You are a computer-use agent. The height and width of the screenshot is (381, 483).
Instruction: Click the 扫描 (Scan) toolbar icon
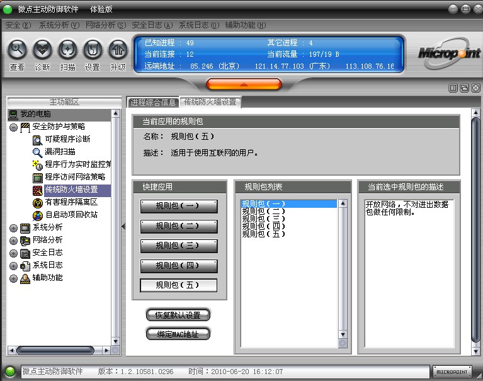coord(67,49)
